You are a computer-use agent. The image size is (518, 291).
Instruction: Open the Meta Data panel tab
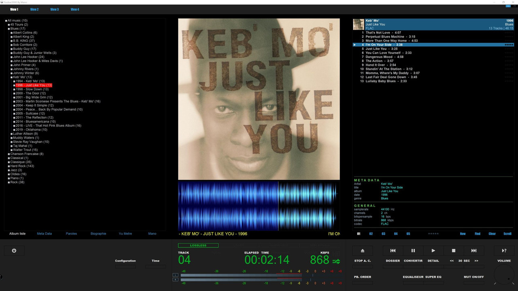coord(45,234)
